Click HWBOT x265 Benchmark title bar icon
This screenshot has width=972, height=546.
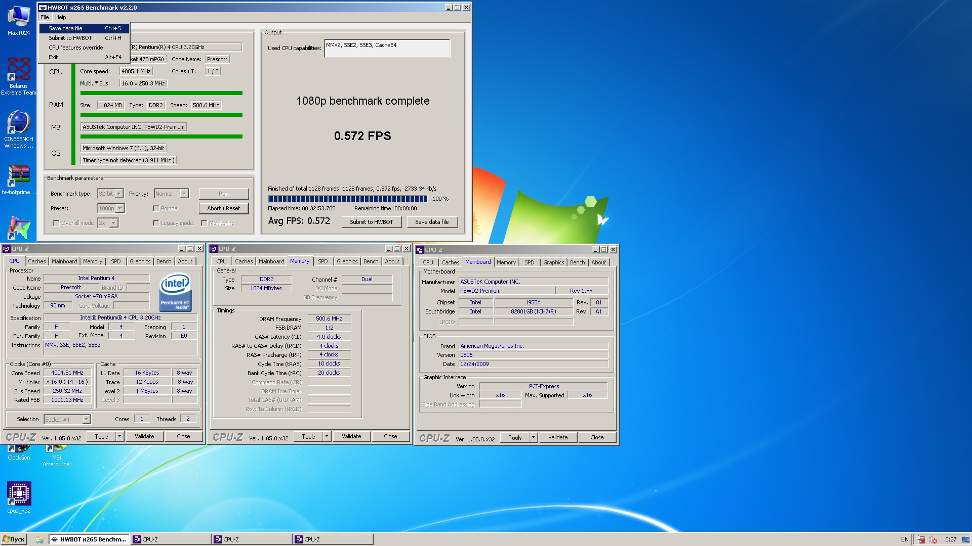tap(43, 8)
